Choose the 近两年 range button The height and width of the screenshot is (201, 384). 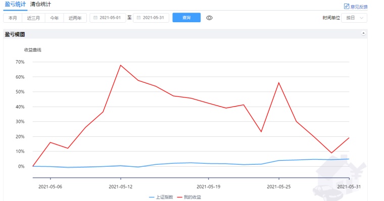(75, 18)
